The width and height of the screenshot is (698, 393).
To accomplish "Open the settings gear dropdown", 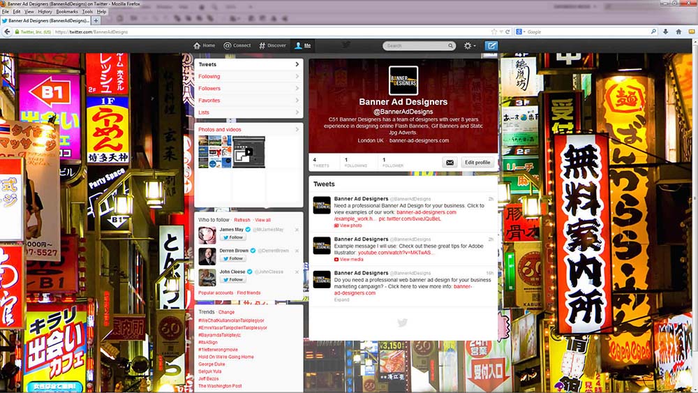I will (x=469, y=45).
